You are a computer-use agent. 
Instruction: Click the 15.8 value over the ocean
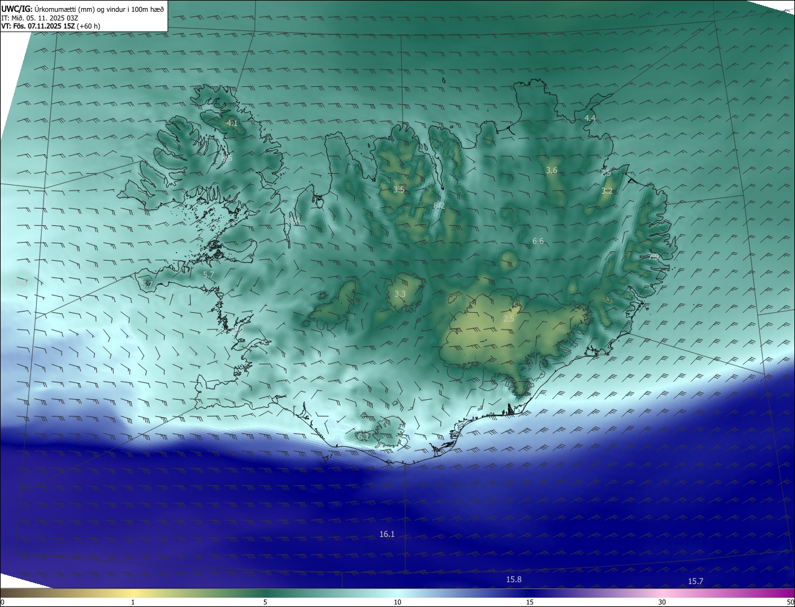coord(514,579)
